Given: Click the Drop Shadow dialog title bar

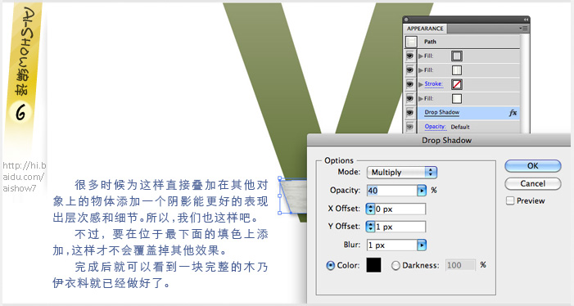Looking at the screenshot, I should 439,140.
